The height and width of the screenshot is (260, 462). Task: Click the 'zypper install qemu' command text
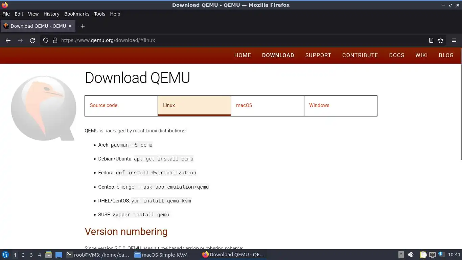[141, 215]
